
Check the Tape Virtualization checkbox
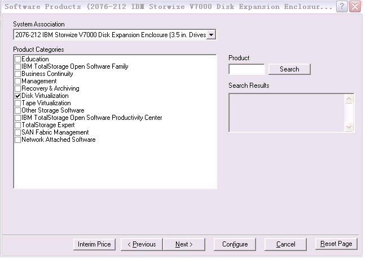coord(17,103)
